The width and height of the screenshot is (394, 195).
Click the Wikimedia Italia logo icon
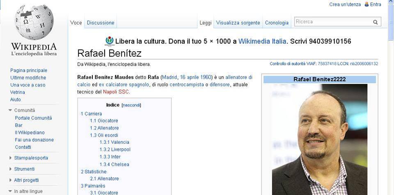[x=110, y=41]
